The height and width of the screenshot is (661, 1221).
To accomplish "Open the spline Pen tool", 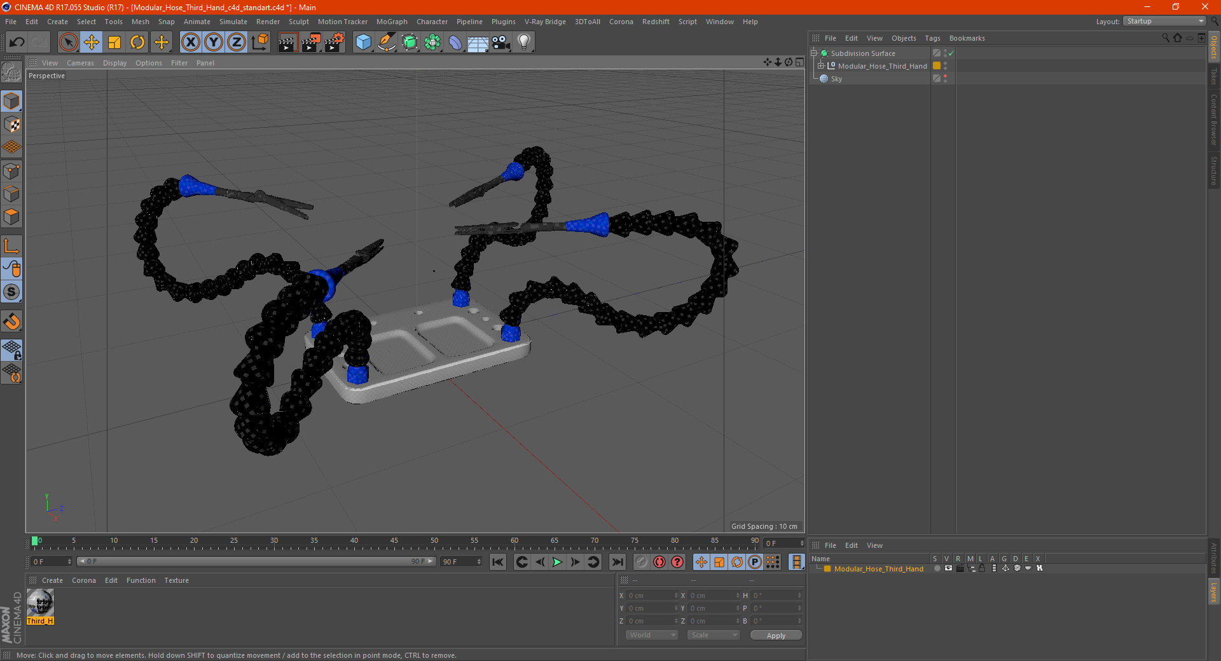I will point(387,43).
